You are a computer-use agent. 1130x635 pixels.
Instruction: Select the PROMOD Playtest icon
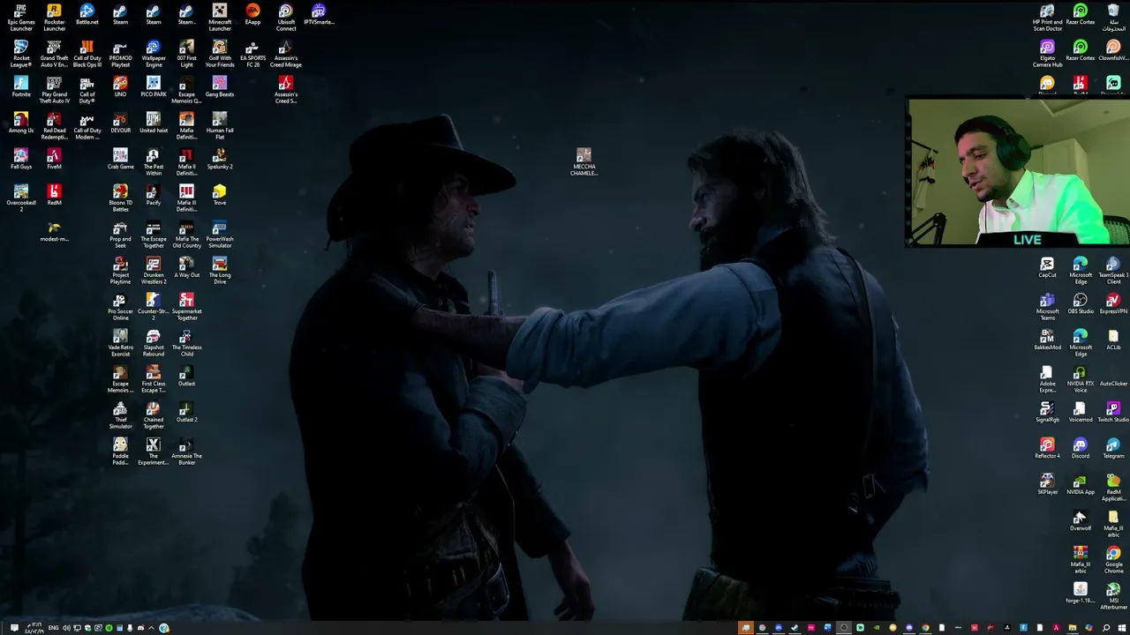coord(120,54)
